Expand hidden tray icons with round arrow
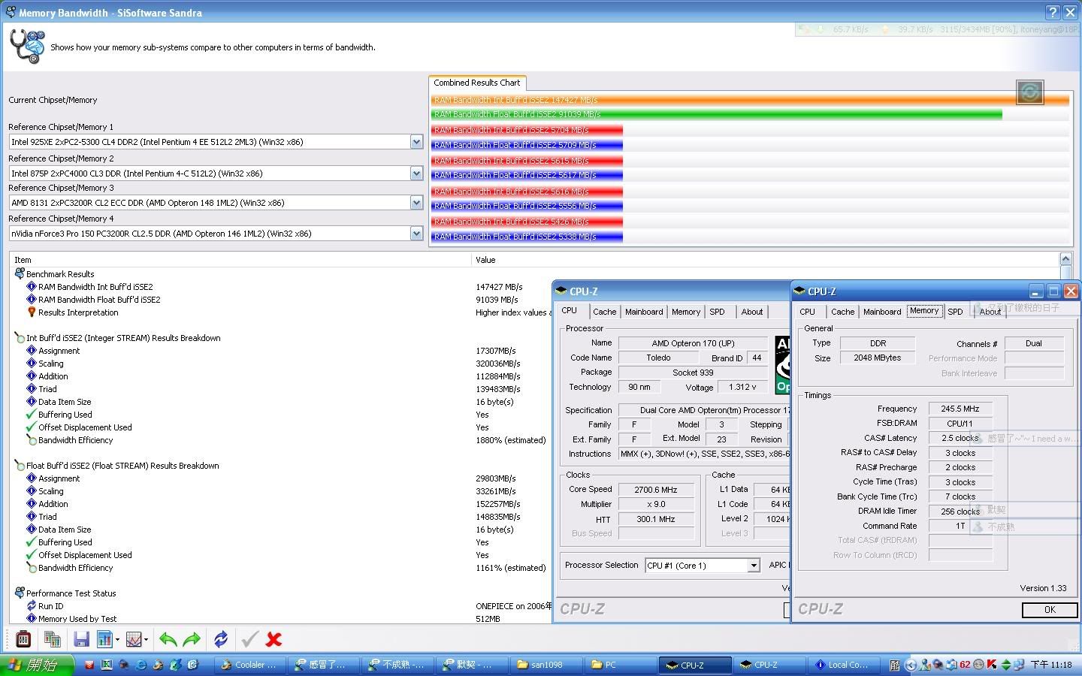 tap(911, 665)
